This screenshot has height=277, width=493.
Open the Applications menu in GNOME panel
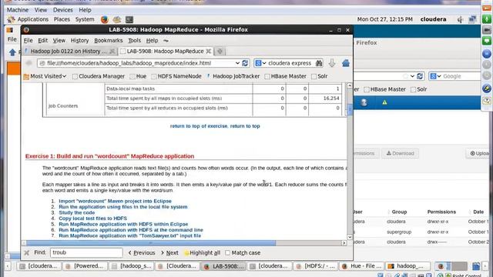tap(33, 19)
